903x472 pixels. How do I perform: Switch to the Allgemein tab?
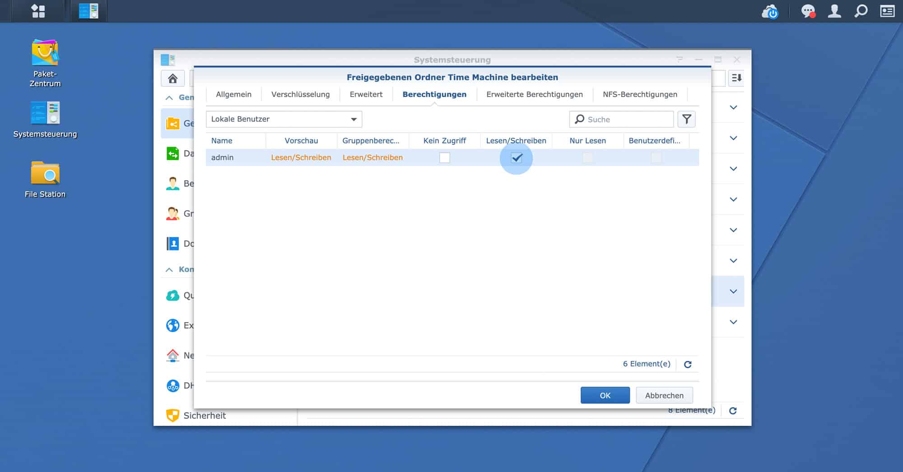[233, 94]
